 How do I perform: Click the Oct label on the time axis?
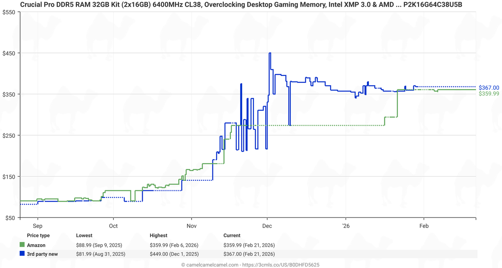coord(113,226)
